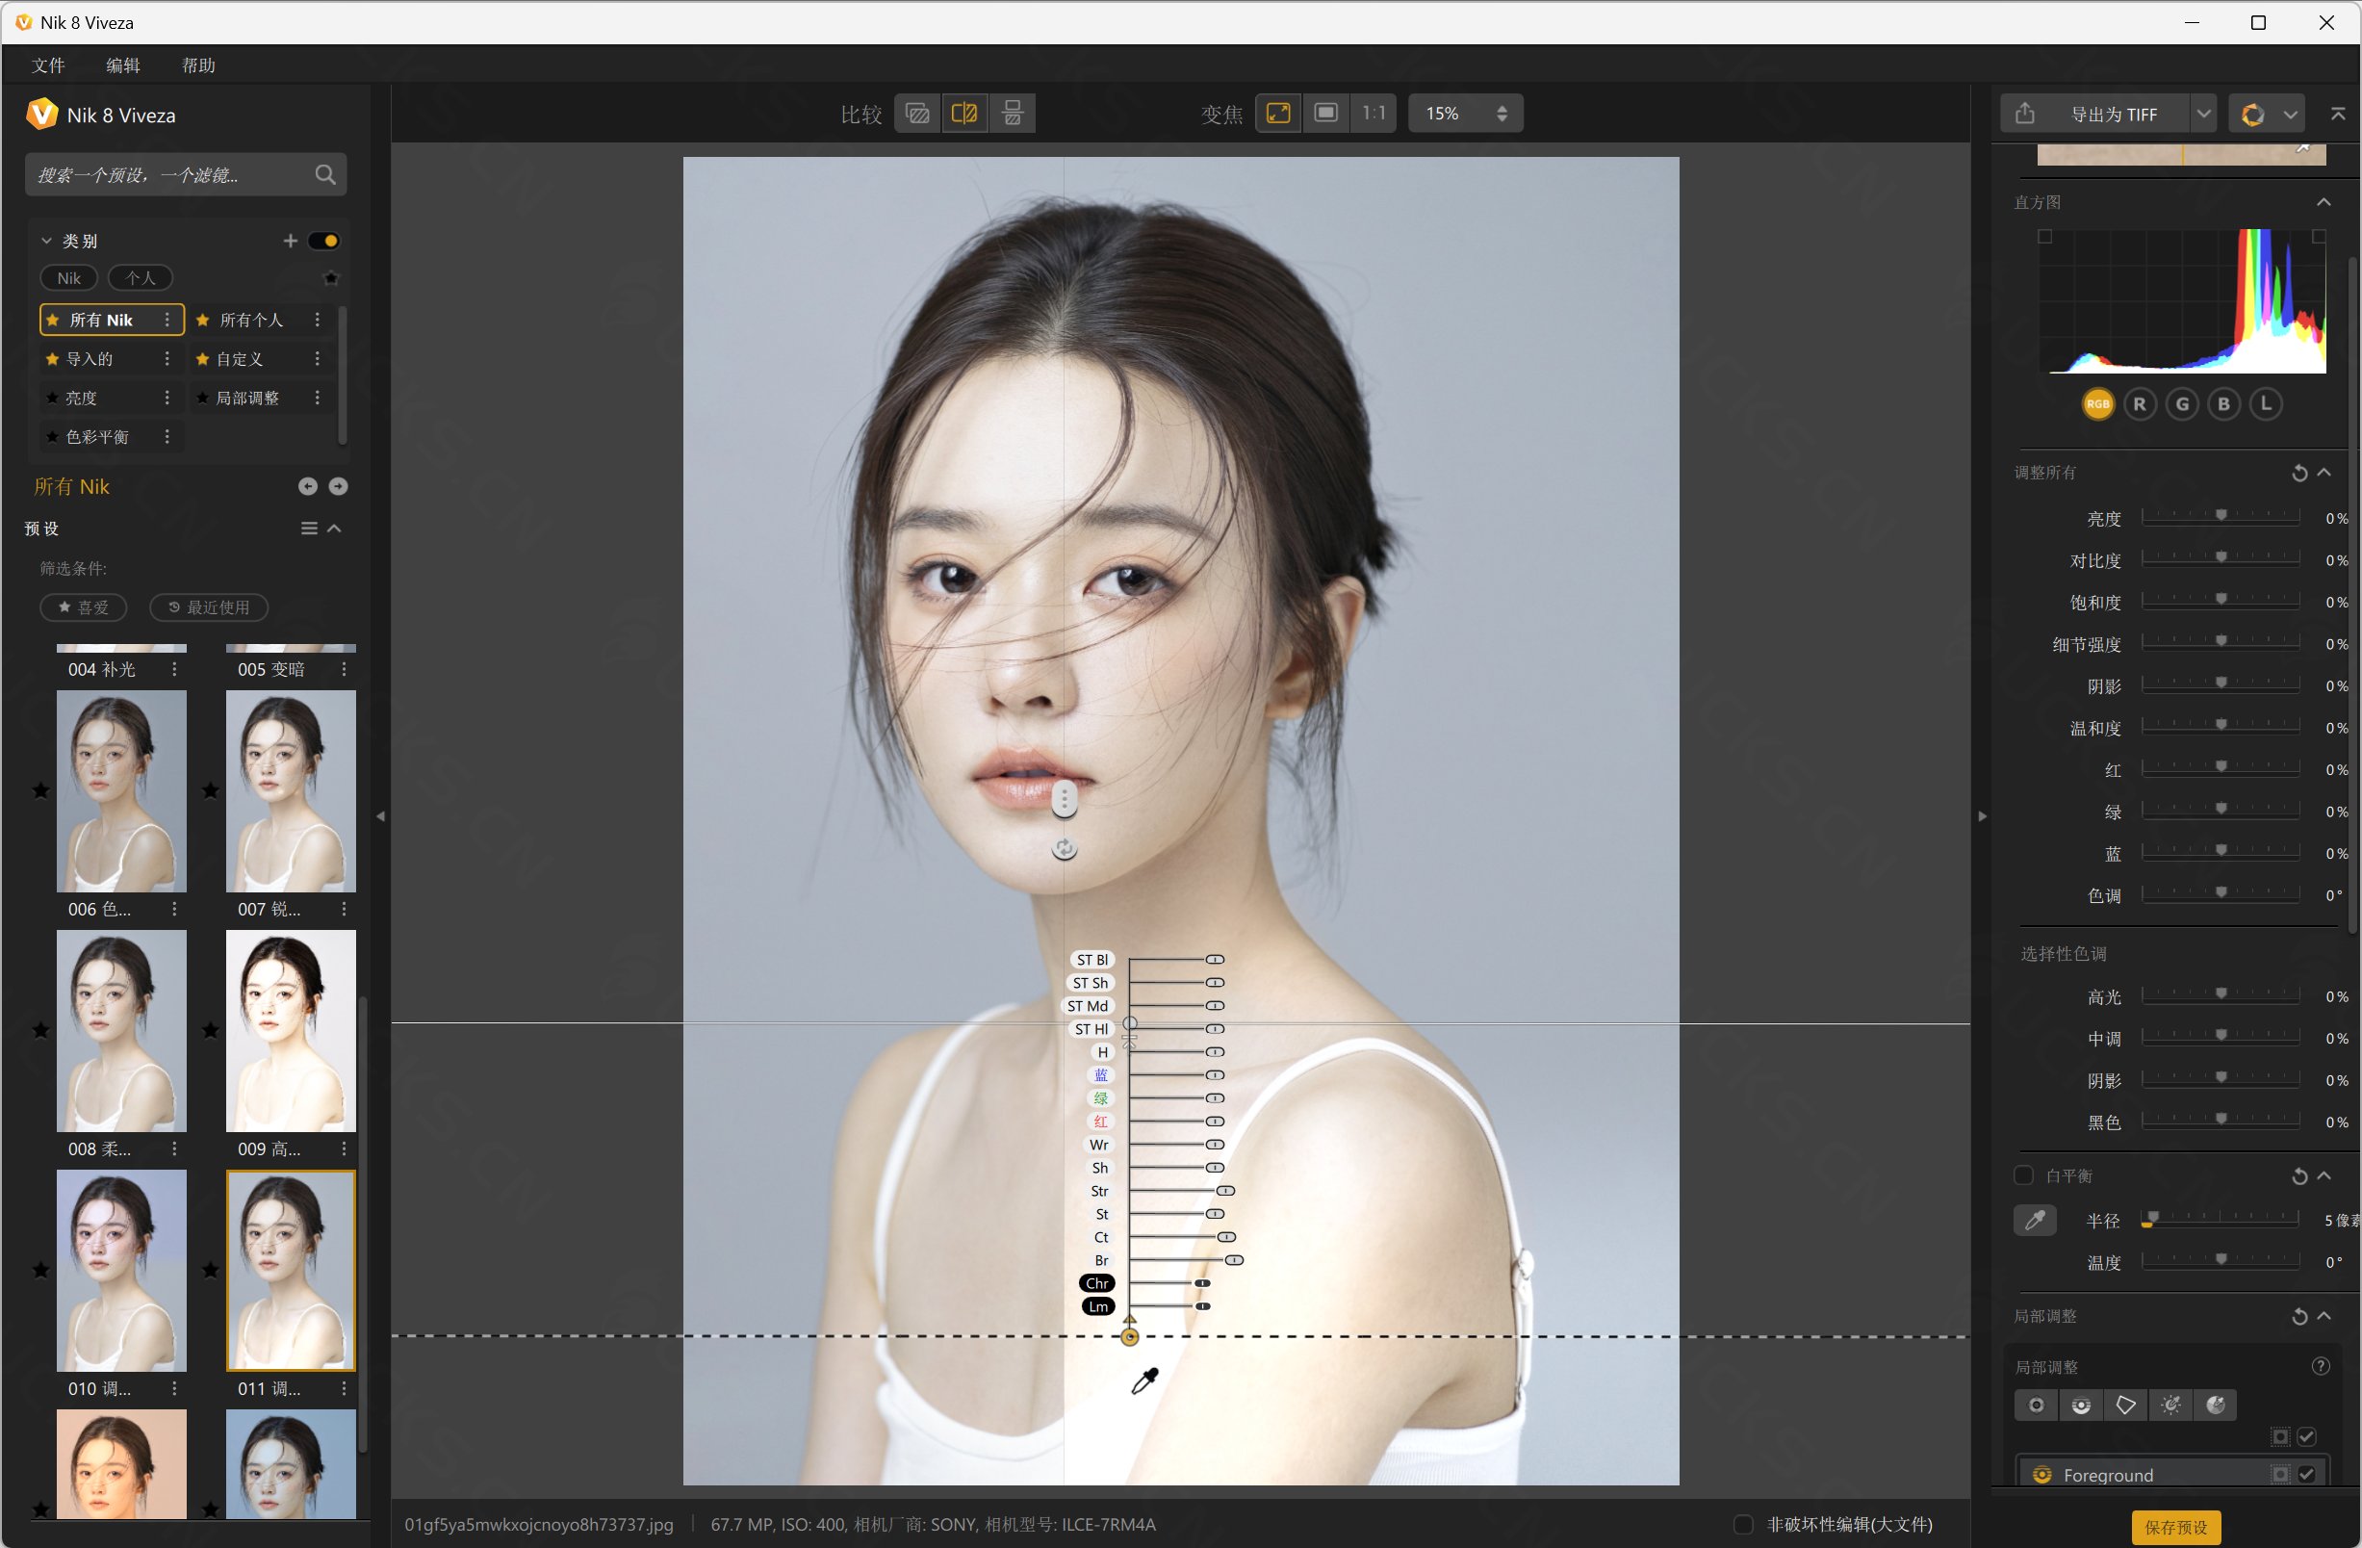2362x1548 pixels.
Task: Click the Foreground control line icon
Action: coord(2042,1475)
